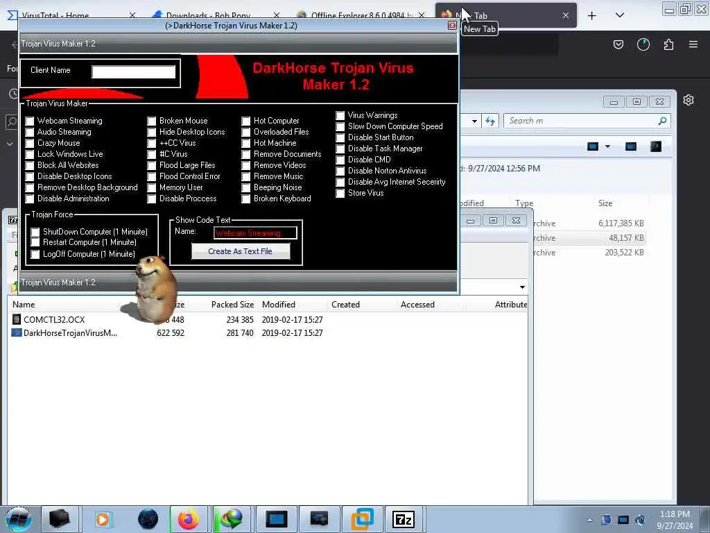Click the Size column header in Explorer
The height and width of the screenshot is (533, 710).
[605, 203]
